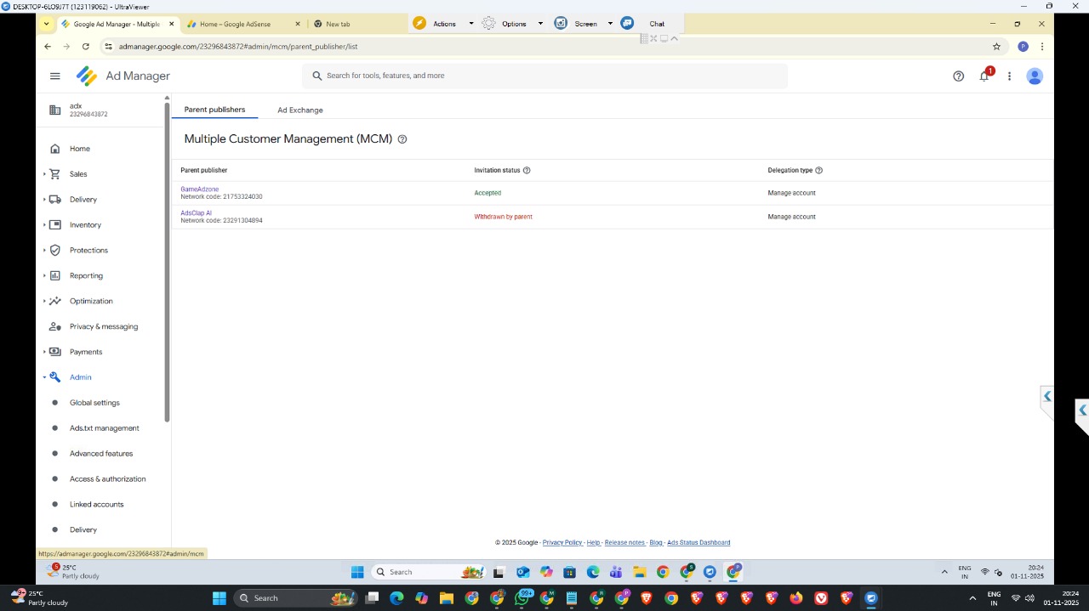The height and width of the screenshot is (611, 1089).
Task: Click the Help question mark icon in header
Action: pyautogui.click(x=958, y=76)
